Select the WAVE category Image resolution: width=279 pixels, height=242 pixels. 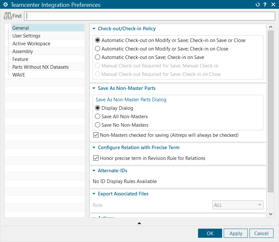pyautogui.click(x=19, y=75)
